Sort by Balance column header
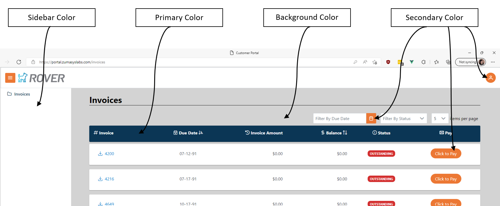Screen dimensions: 500x206 pyautogui.click(x=334, y=133)
